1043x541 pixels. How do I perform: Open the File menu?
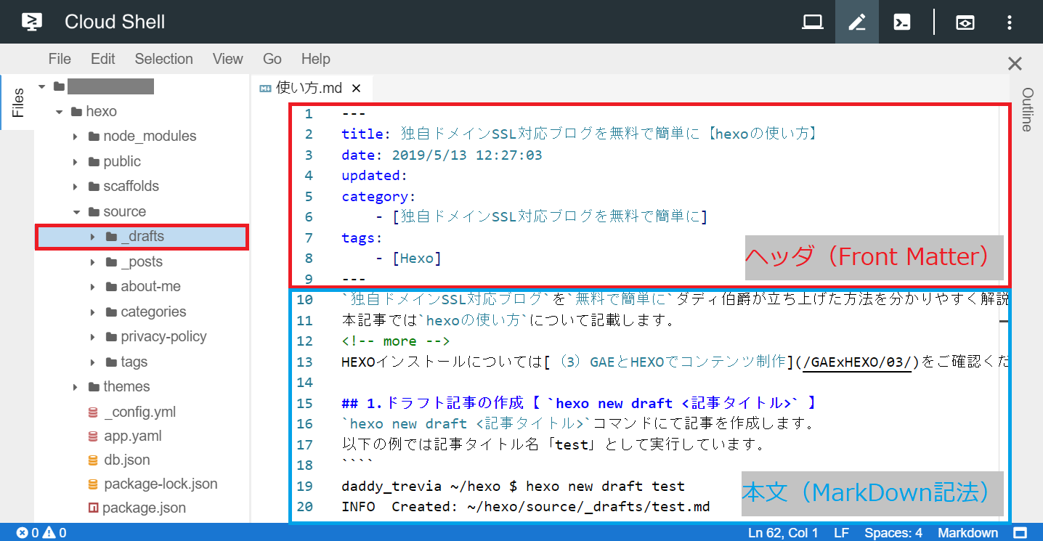tap(60, 59)
